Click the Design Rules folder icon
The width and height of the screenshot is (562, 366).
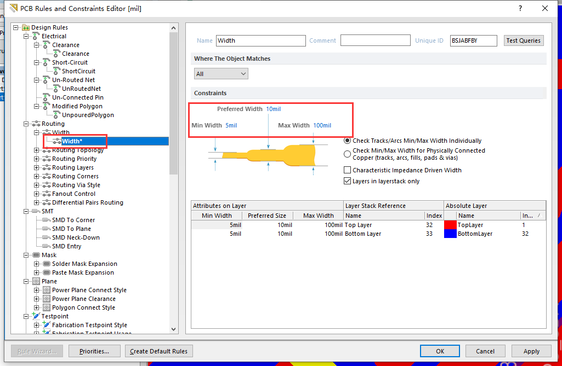[26, 27]
